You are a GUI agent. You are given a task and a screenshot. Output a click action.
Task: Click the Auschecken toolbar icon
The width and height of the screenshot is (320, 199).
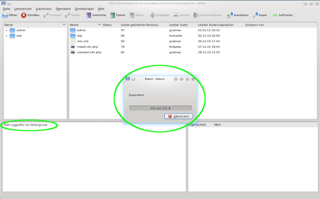pyautogui.click(x=230, y=15)
